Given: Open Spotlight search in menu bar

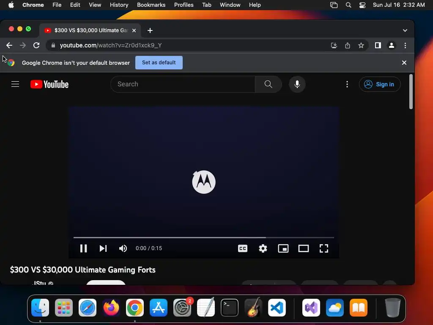Looking at the screenshot, I should 348,5.
